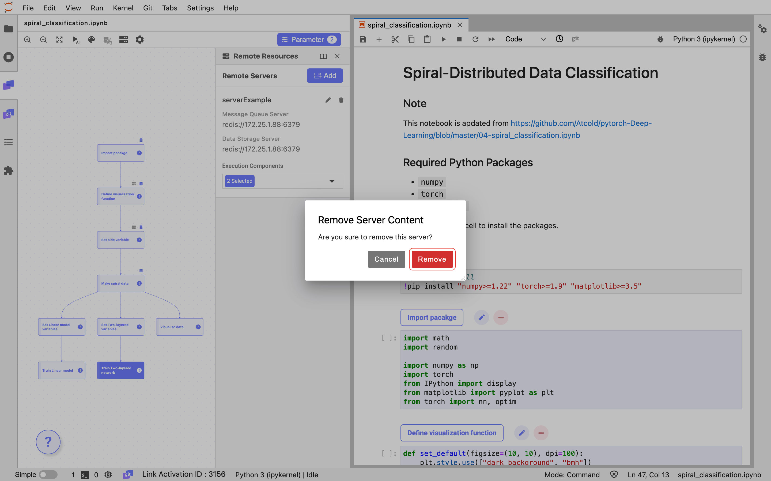This screenshot has width=771, height=481.
Task: Edit serverExample with pencil icon
Action: tap(328, 100)
